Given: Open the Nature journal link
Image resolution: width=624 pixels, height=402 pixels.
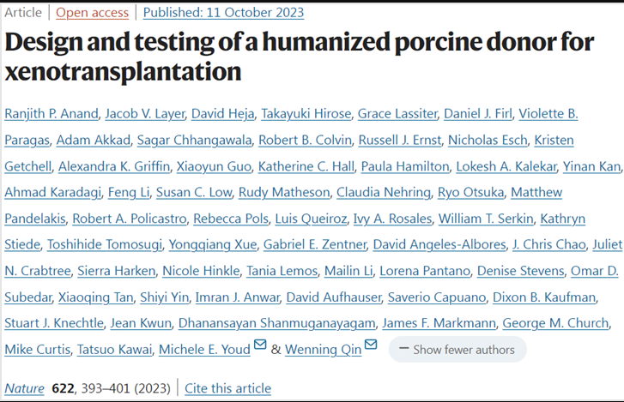Looking at the screenshot, I should point(24,388).
